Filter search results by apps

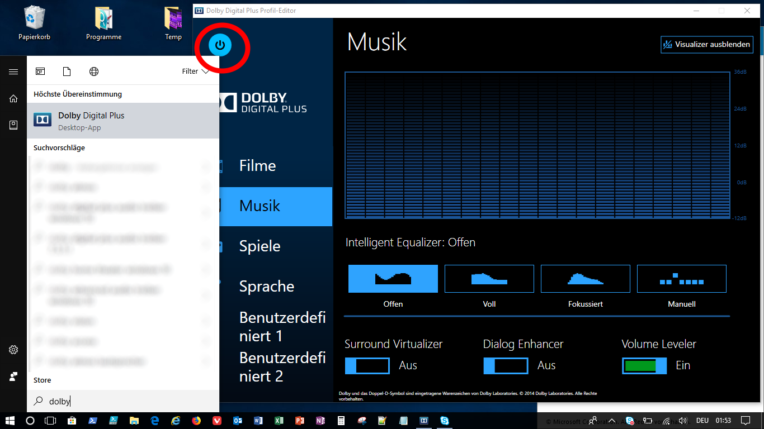[x=40, y=71]
